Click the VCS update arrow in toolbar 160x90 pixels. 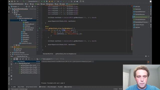(x=61, y=1)
